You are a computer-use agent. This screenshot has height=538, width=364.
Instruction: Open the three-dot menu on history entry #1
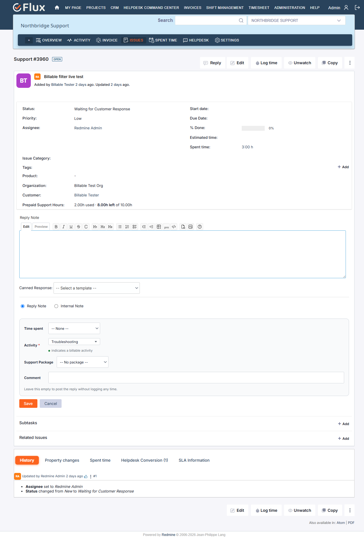(91, 476)
